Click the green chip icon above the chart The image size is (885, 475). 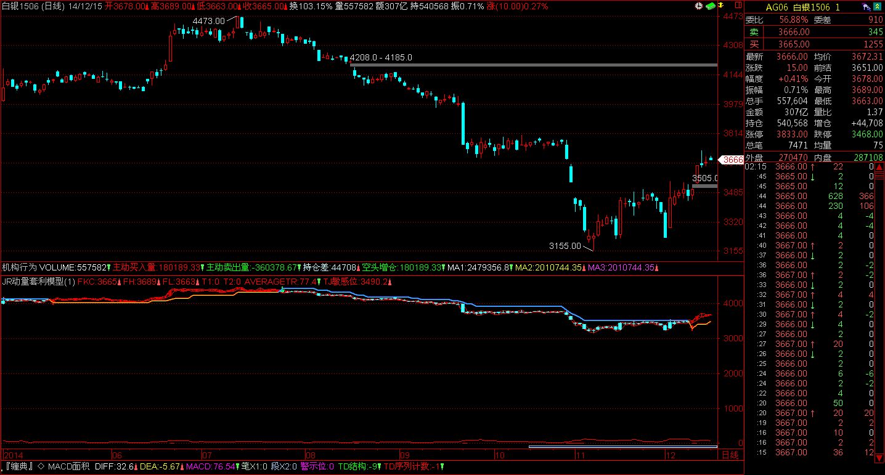point(709,6)
